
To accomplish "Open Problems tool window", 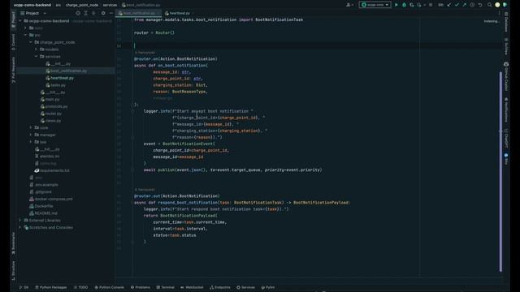I will (x=141, y=287).
